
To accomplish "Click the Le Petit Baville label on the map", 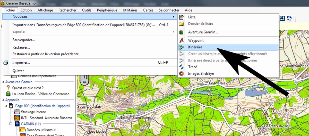I will (277, 126).
